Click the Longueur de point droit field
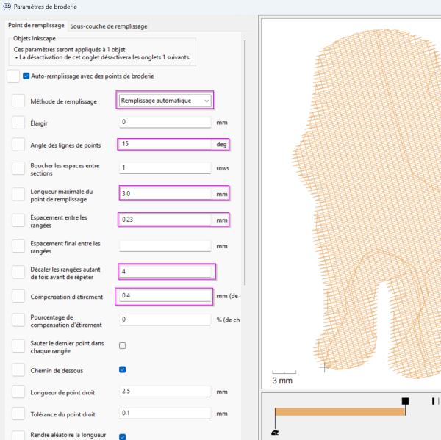 tap(165, 391)
